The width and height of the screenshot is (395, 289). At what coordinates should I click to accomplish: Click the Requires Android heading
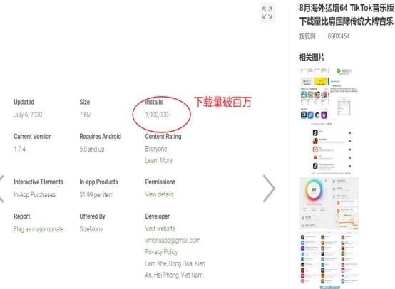(x=101, y=137)
